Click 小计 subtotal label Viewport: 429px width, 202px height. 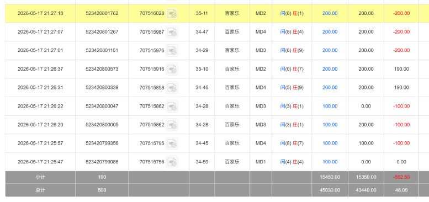pyautogui.click(x=40, y=177)
